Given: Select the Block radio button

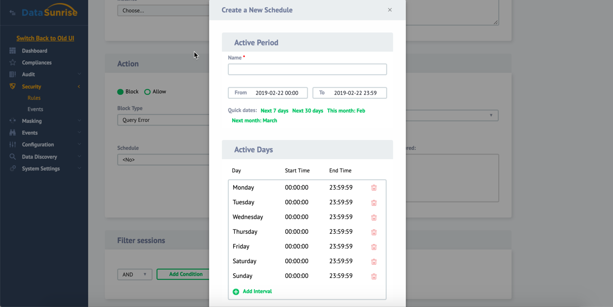Looking at the screenshot, I should [x=121, y=92].
